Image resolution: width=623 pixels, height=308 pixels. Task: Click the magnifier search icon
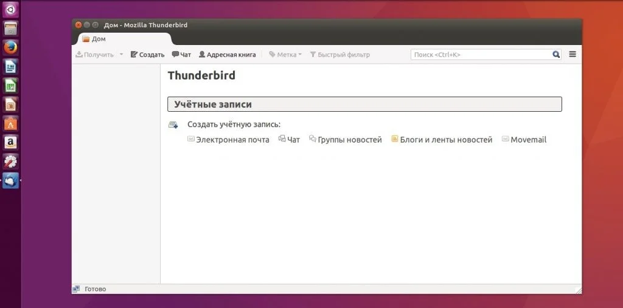(x=556, y=55)
